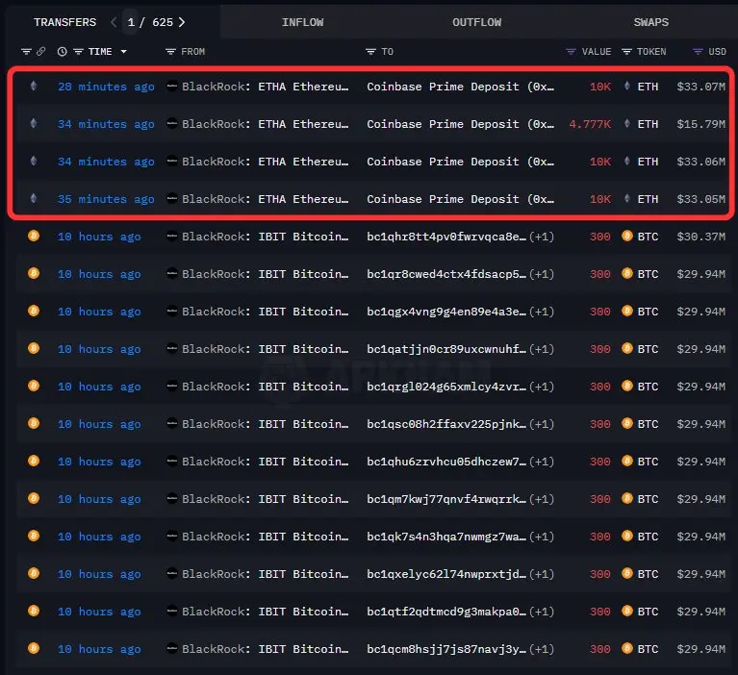This screenshot has width=738, height=675.
Task: Click BlackRock logo in bc1qk7s4n3hqa7nwmgz7wa row
Action: (172, 536)
